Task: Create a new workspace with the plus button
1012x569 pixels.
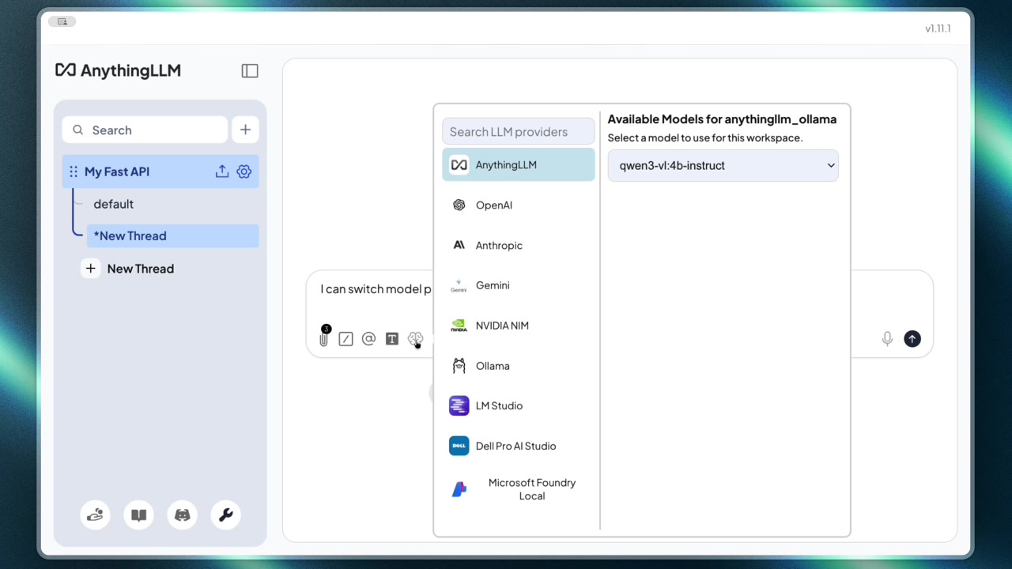Action: tap(245, 129)
